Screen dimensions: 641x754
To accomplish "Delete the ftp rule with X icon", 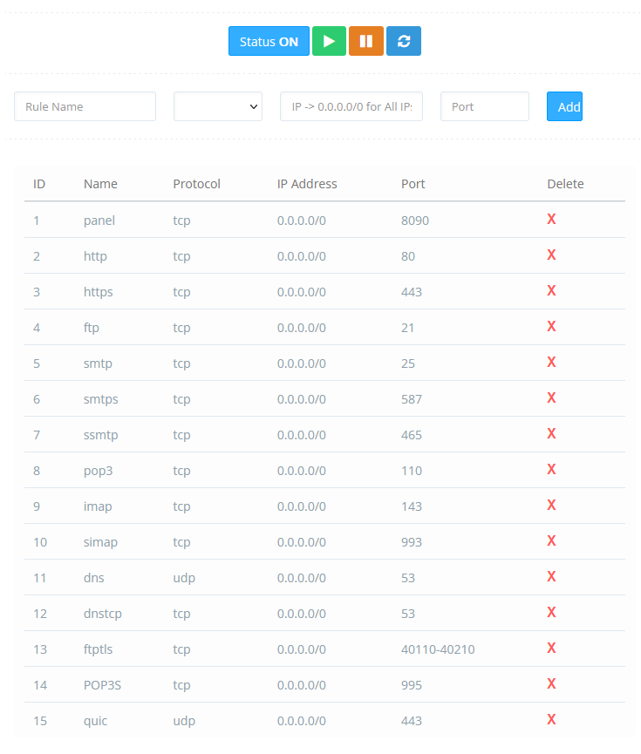I will [x=551, y=327].
